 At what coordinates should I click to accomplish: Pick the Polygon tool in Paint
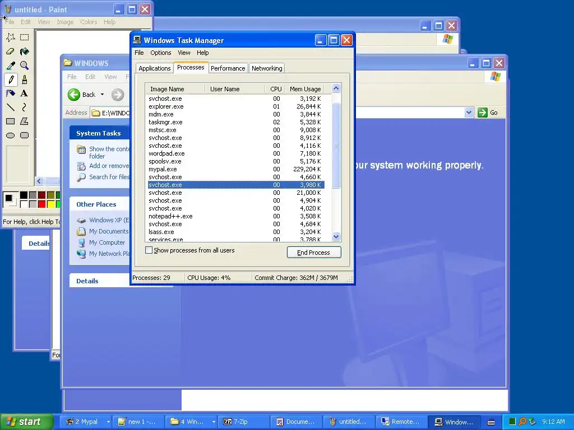point(25,121)
